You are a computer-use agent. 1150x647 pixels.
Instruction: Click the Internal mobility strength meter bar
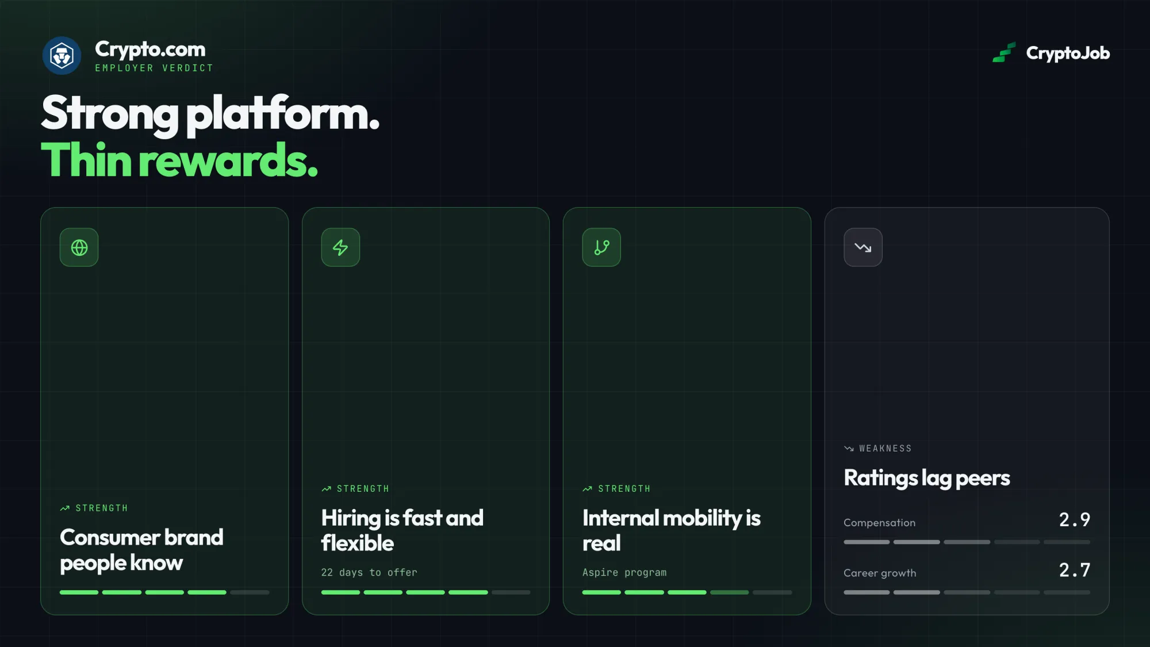pyautogui.click(x=687, y=592)
